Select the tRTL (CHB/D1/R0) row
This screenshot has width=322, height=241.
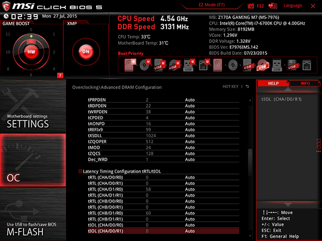(x=164, y=213)
